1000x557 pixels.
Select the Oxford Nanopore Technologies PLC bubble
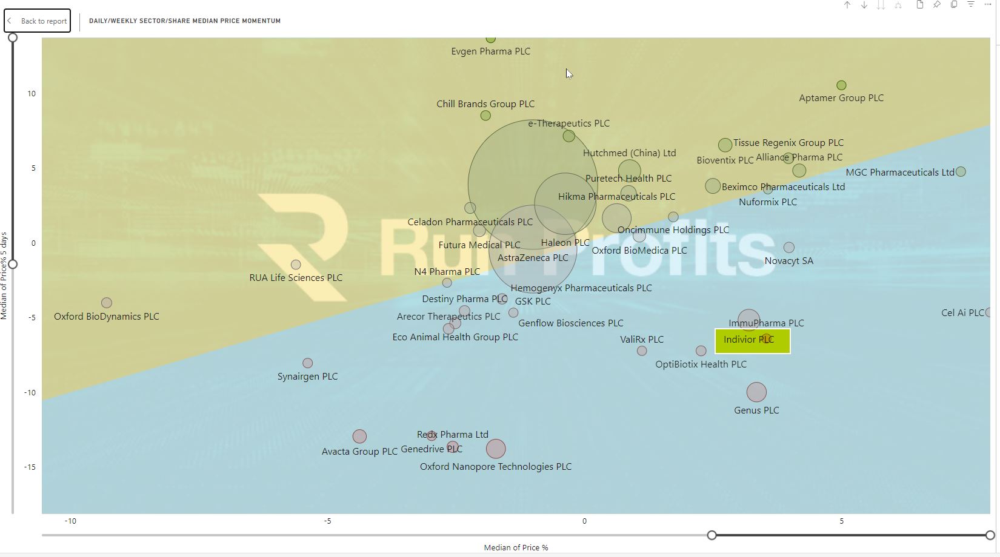(496, 449)
